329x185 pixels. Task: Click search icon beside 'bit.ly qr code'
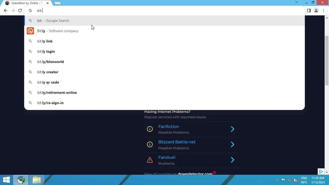coord(30,82)
